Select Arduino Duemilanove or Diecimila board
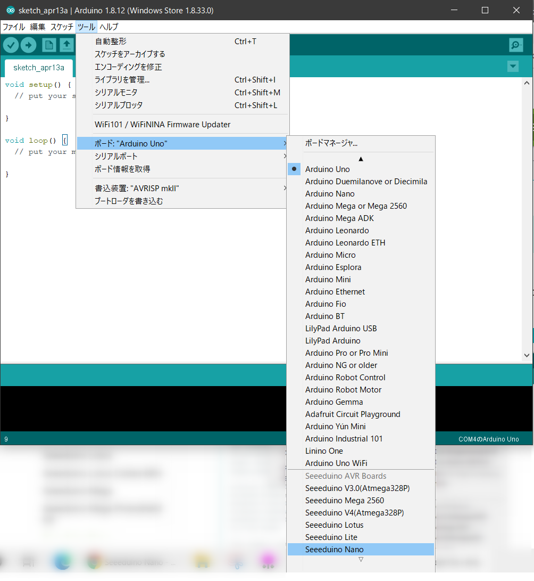Viewport: 534px width, 581px height. point(361,182)
